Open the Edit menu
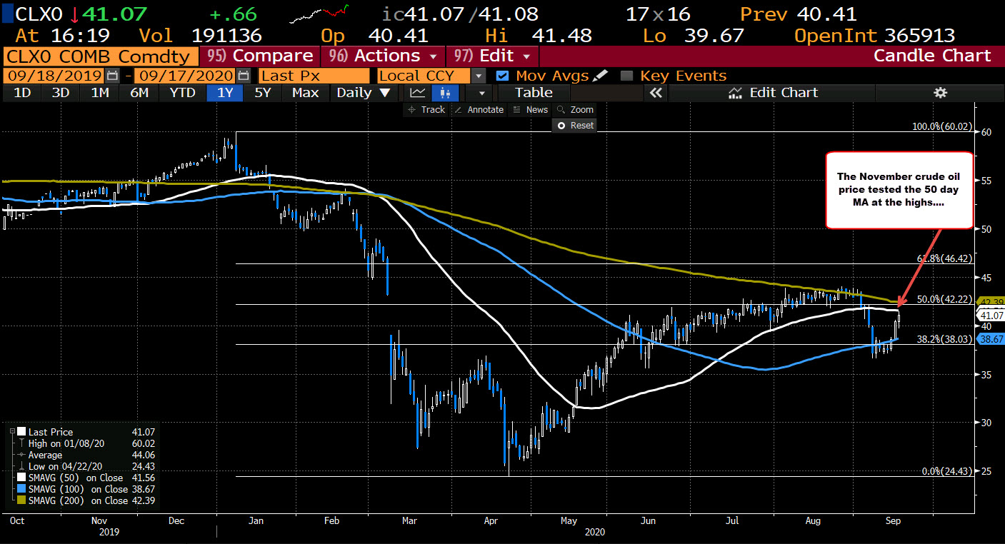Screen dimensions: 1005x544 point(493,56)
